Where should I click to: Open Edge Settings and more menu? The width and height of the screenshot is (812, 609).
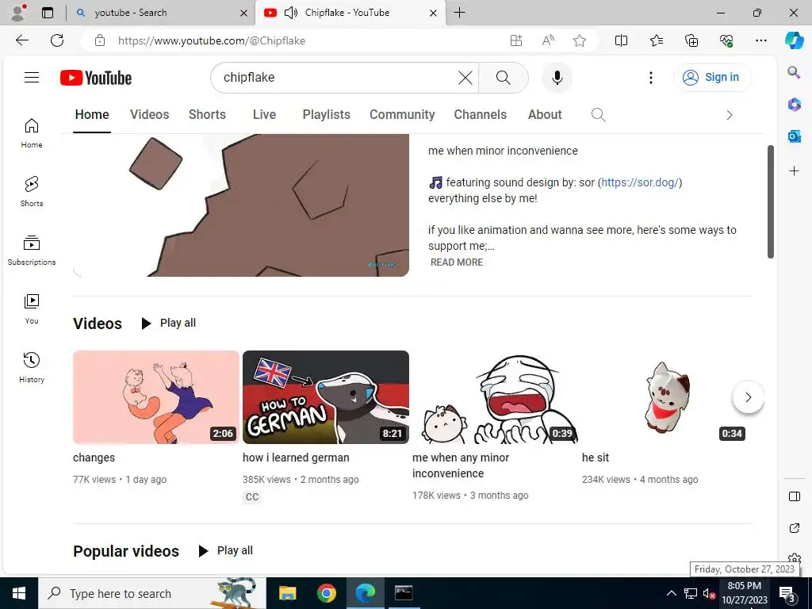(760, 40)
